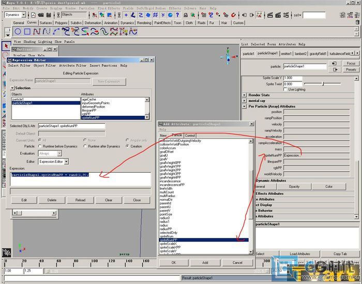The height and width of the screenshot is (284, 362).
Task: Select Runtime after Dynamics radio button
Action: pos(85,146)
